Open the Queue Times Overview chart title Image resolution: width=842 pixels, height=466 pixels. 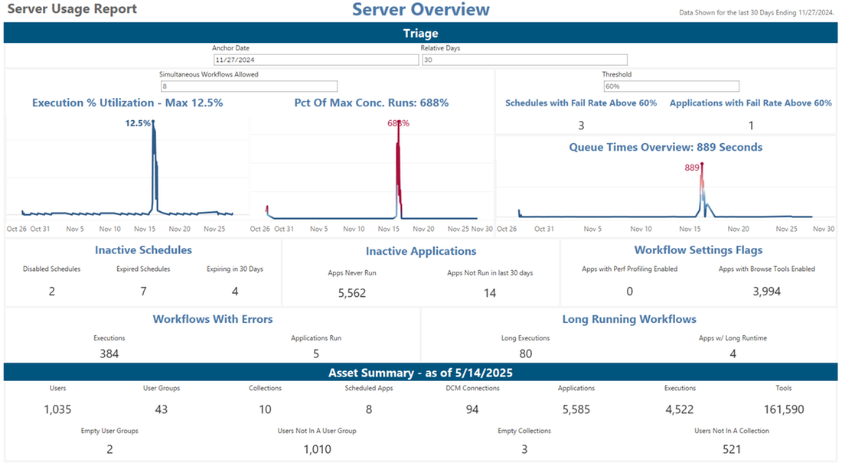tap(667, 146)
